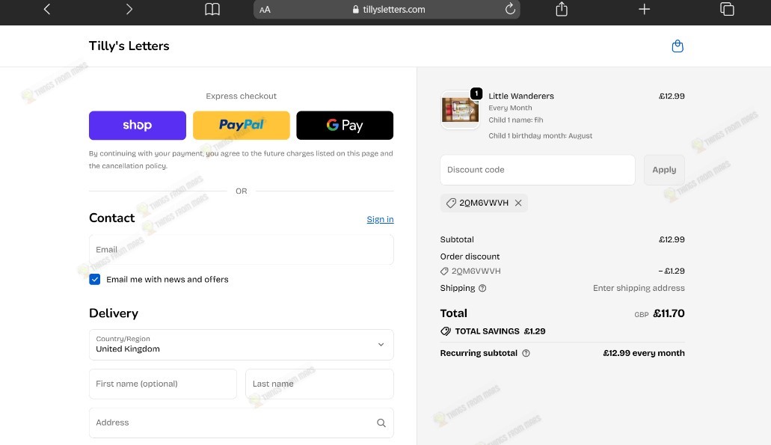The image size is (771, 445).
Task: Click Child 1 birthday month: August
Action: (541, 135)
